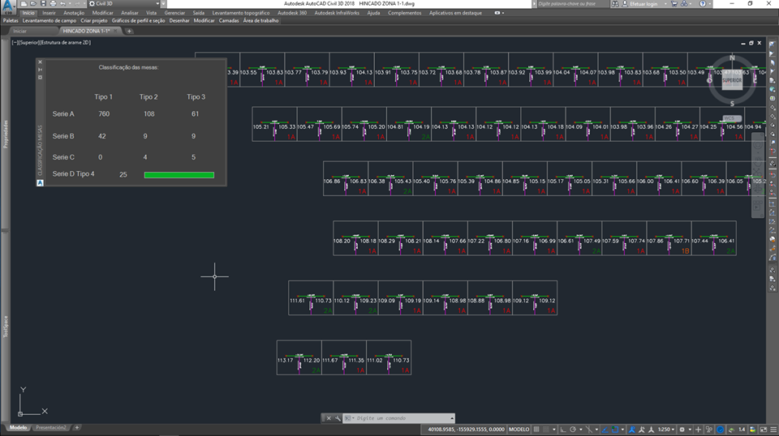This screenshot has height=436, width=779.
Task: Open the Analisar ribbon tab
Action: tap(130, 13)
